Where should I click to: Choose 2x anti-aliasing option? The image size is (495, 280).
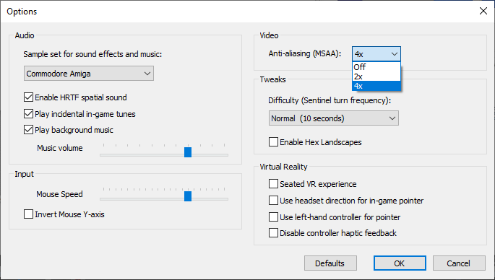pos(376,76)
